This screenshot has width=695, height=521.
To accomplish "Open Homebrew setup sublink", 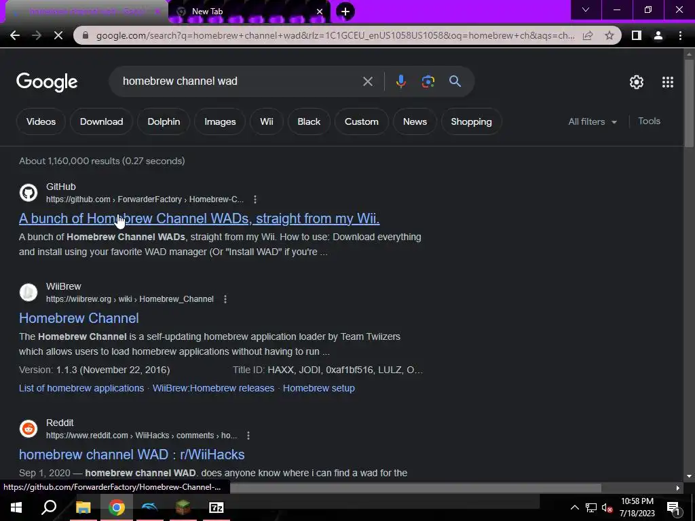I will tap(319, 389).
